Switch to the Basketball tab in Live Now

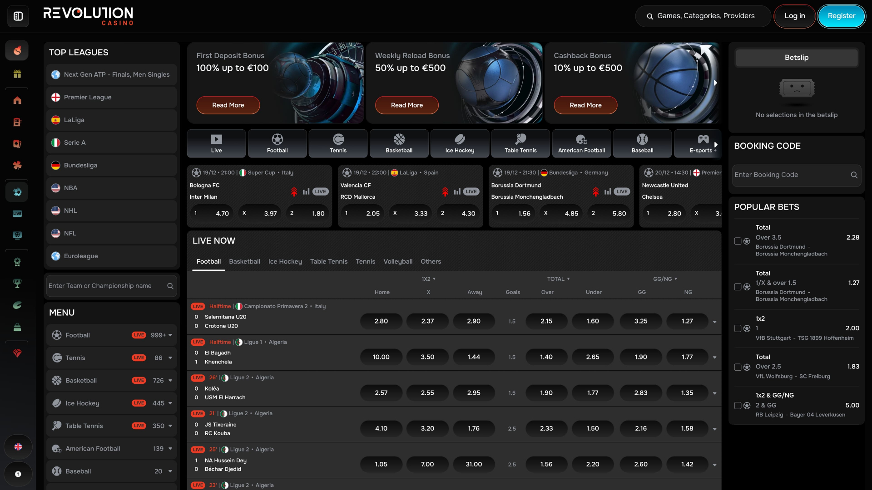[x=244, y=261]
